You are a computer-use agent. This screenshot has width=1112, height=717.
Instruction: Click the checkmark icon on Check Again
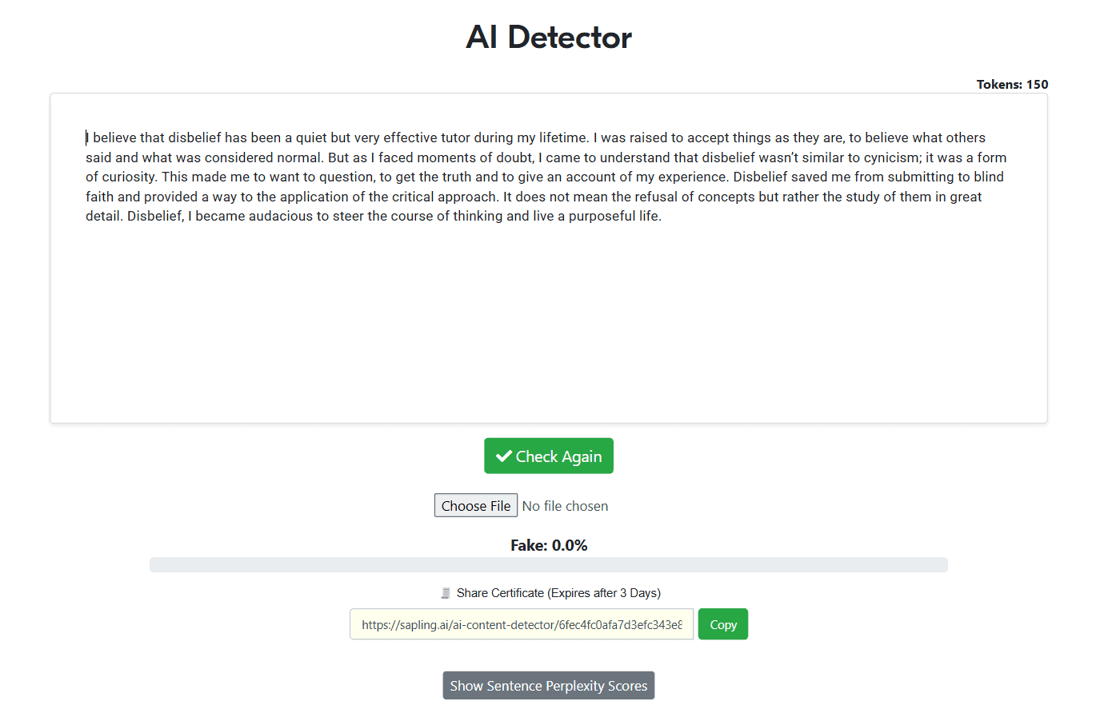pos(504,456)
